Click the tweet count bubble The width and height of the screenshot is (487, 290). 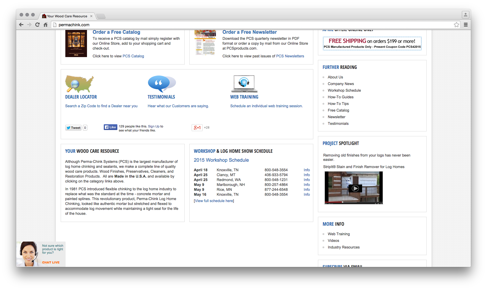click(85, 128)
